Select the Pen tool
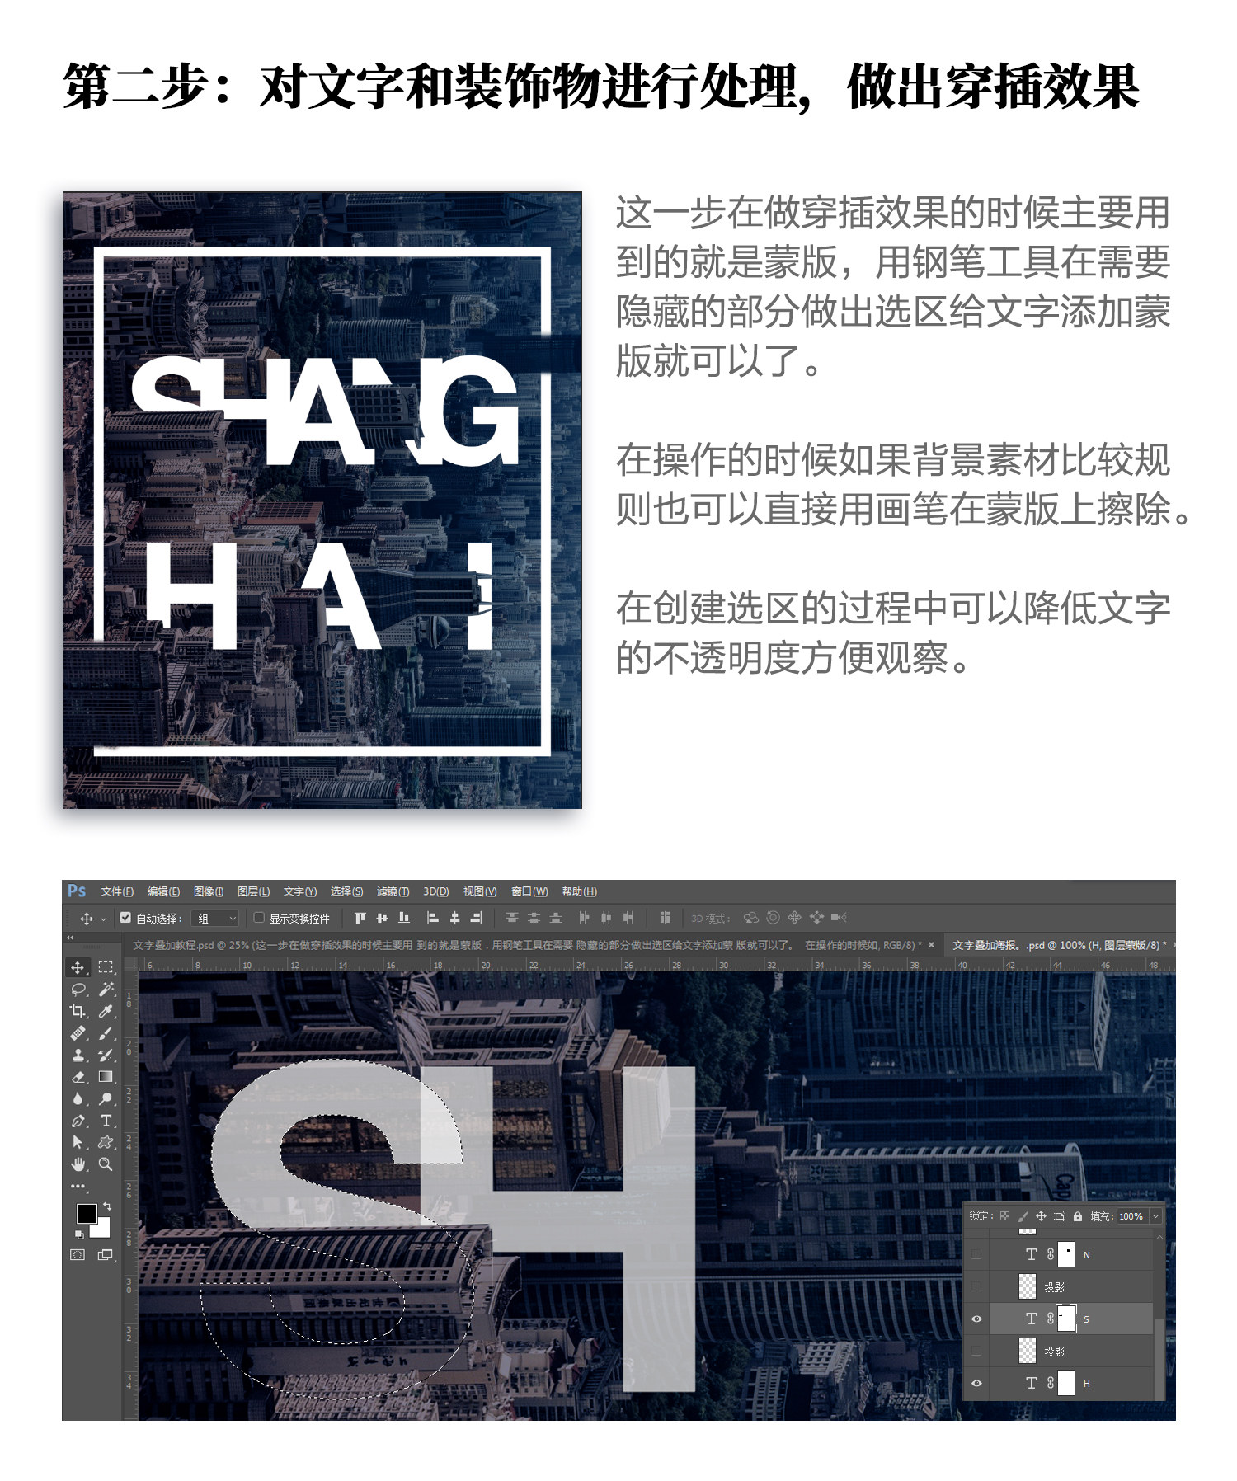 point(78,1121)
